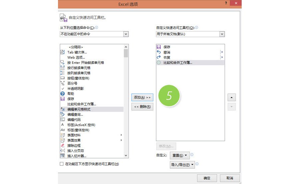Viewport: 300px width, 184px height.
Task: Click the 表面效果 cube icon
Action: (63, 140)
